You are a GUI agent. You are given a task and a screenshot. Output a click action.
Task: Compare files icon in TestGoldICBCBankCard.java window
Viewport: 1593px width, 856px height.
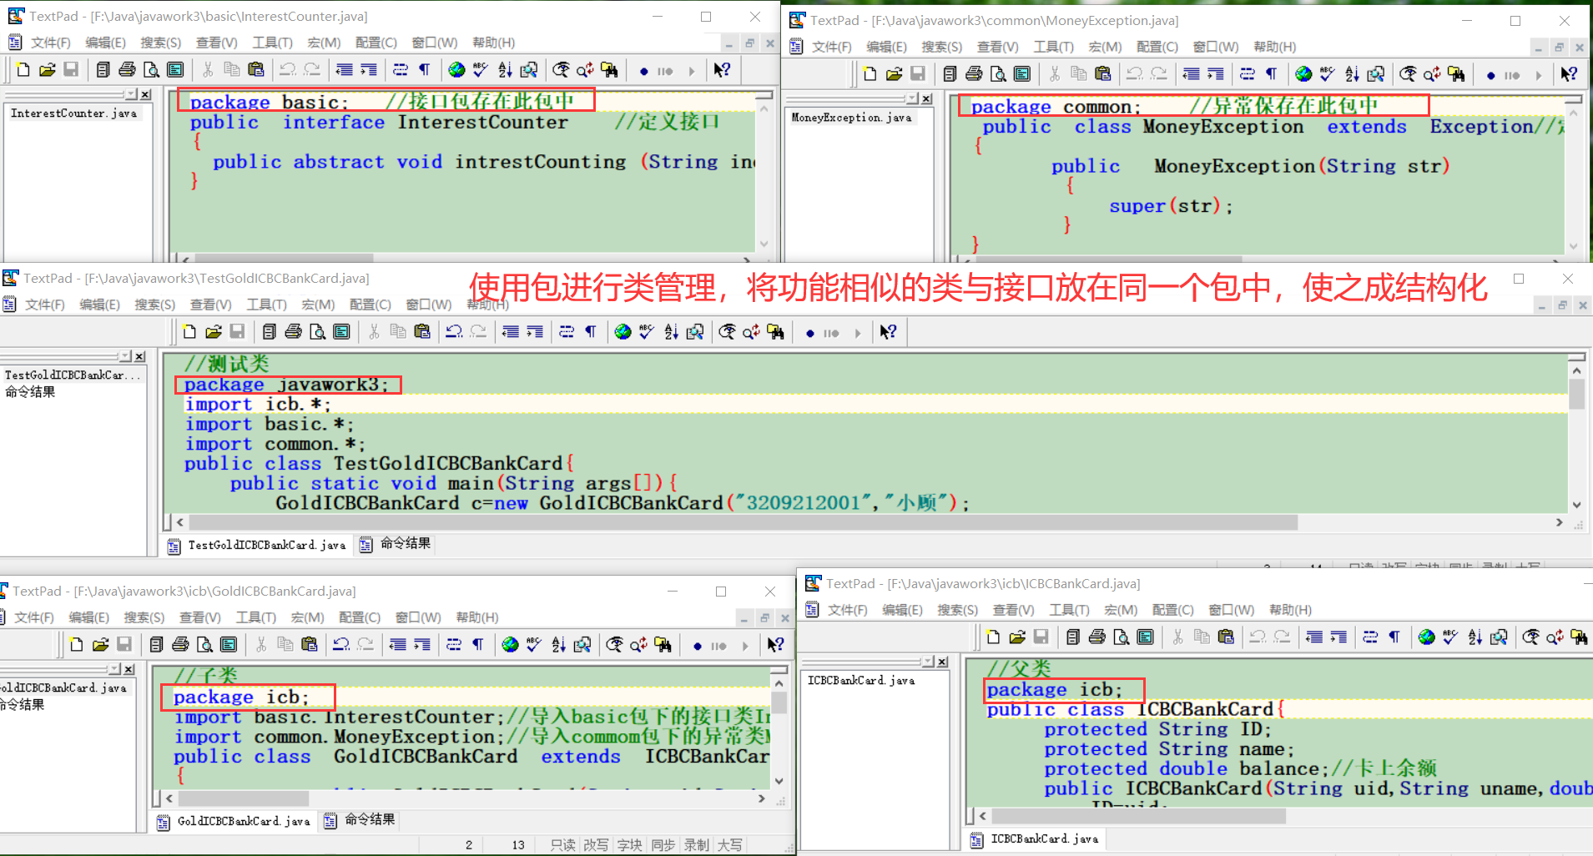(695, 332)
